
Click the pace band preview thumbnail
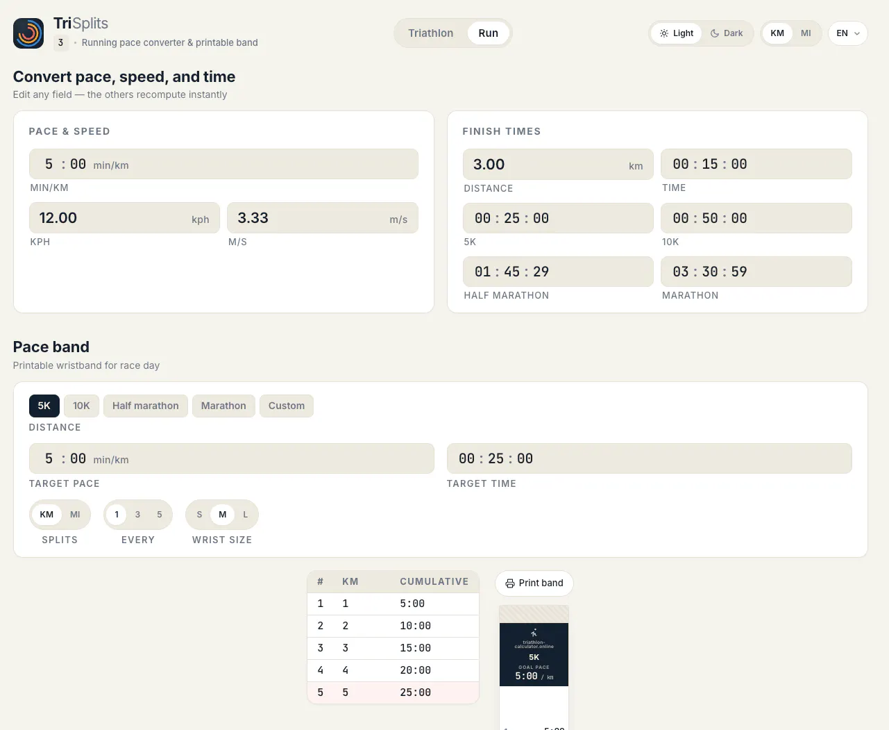(534, 667)
